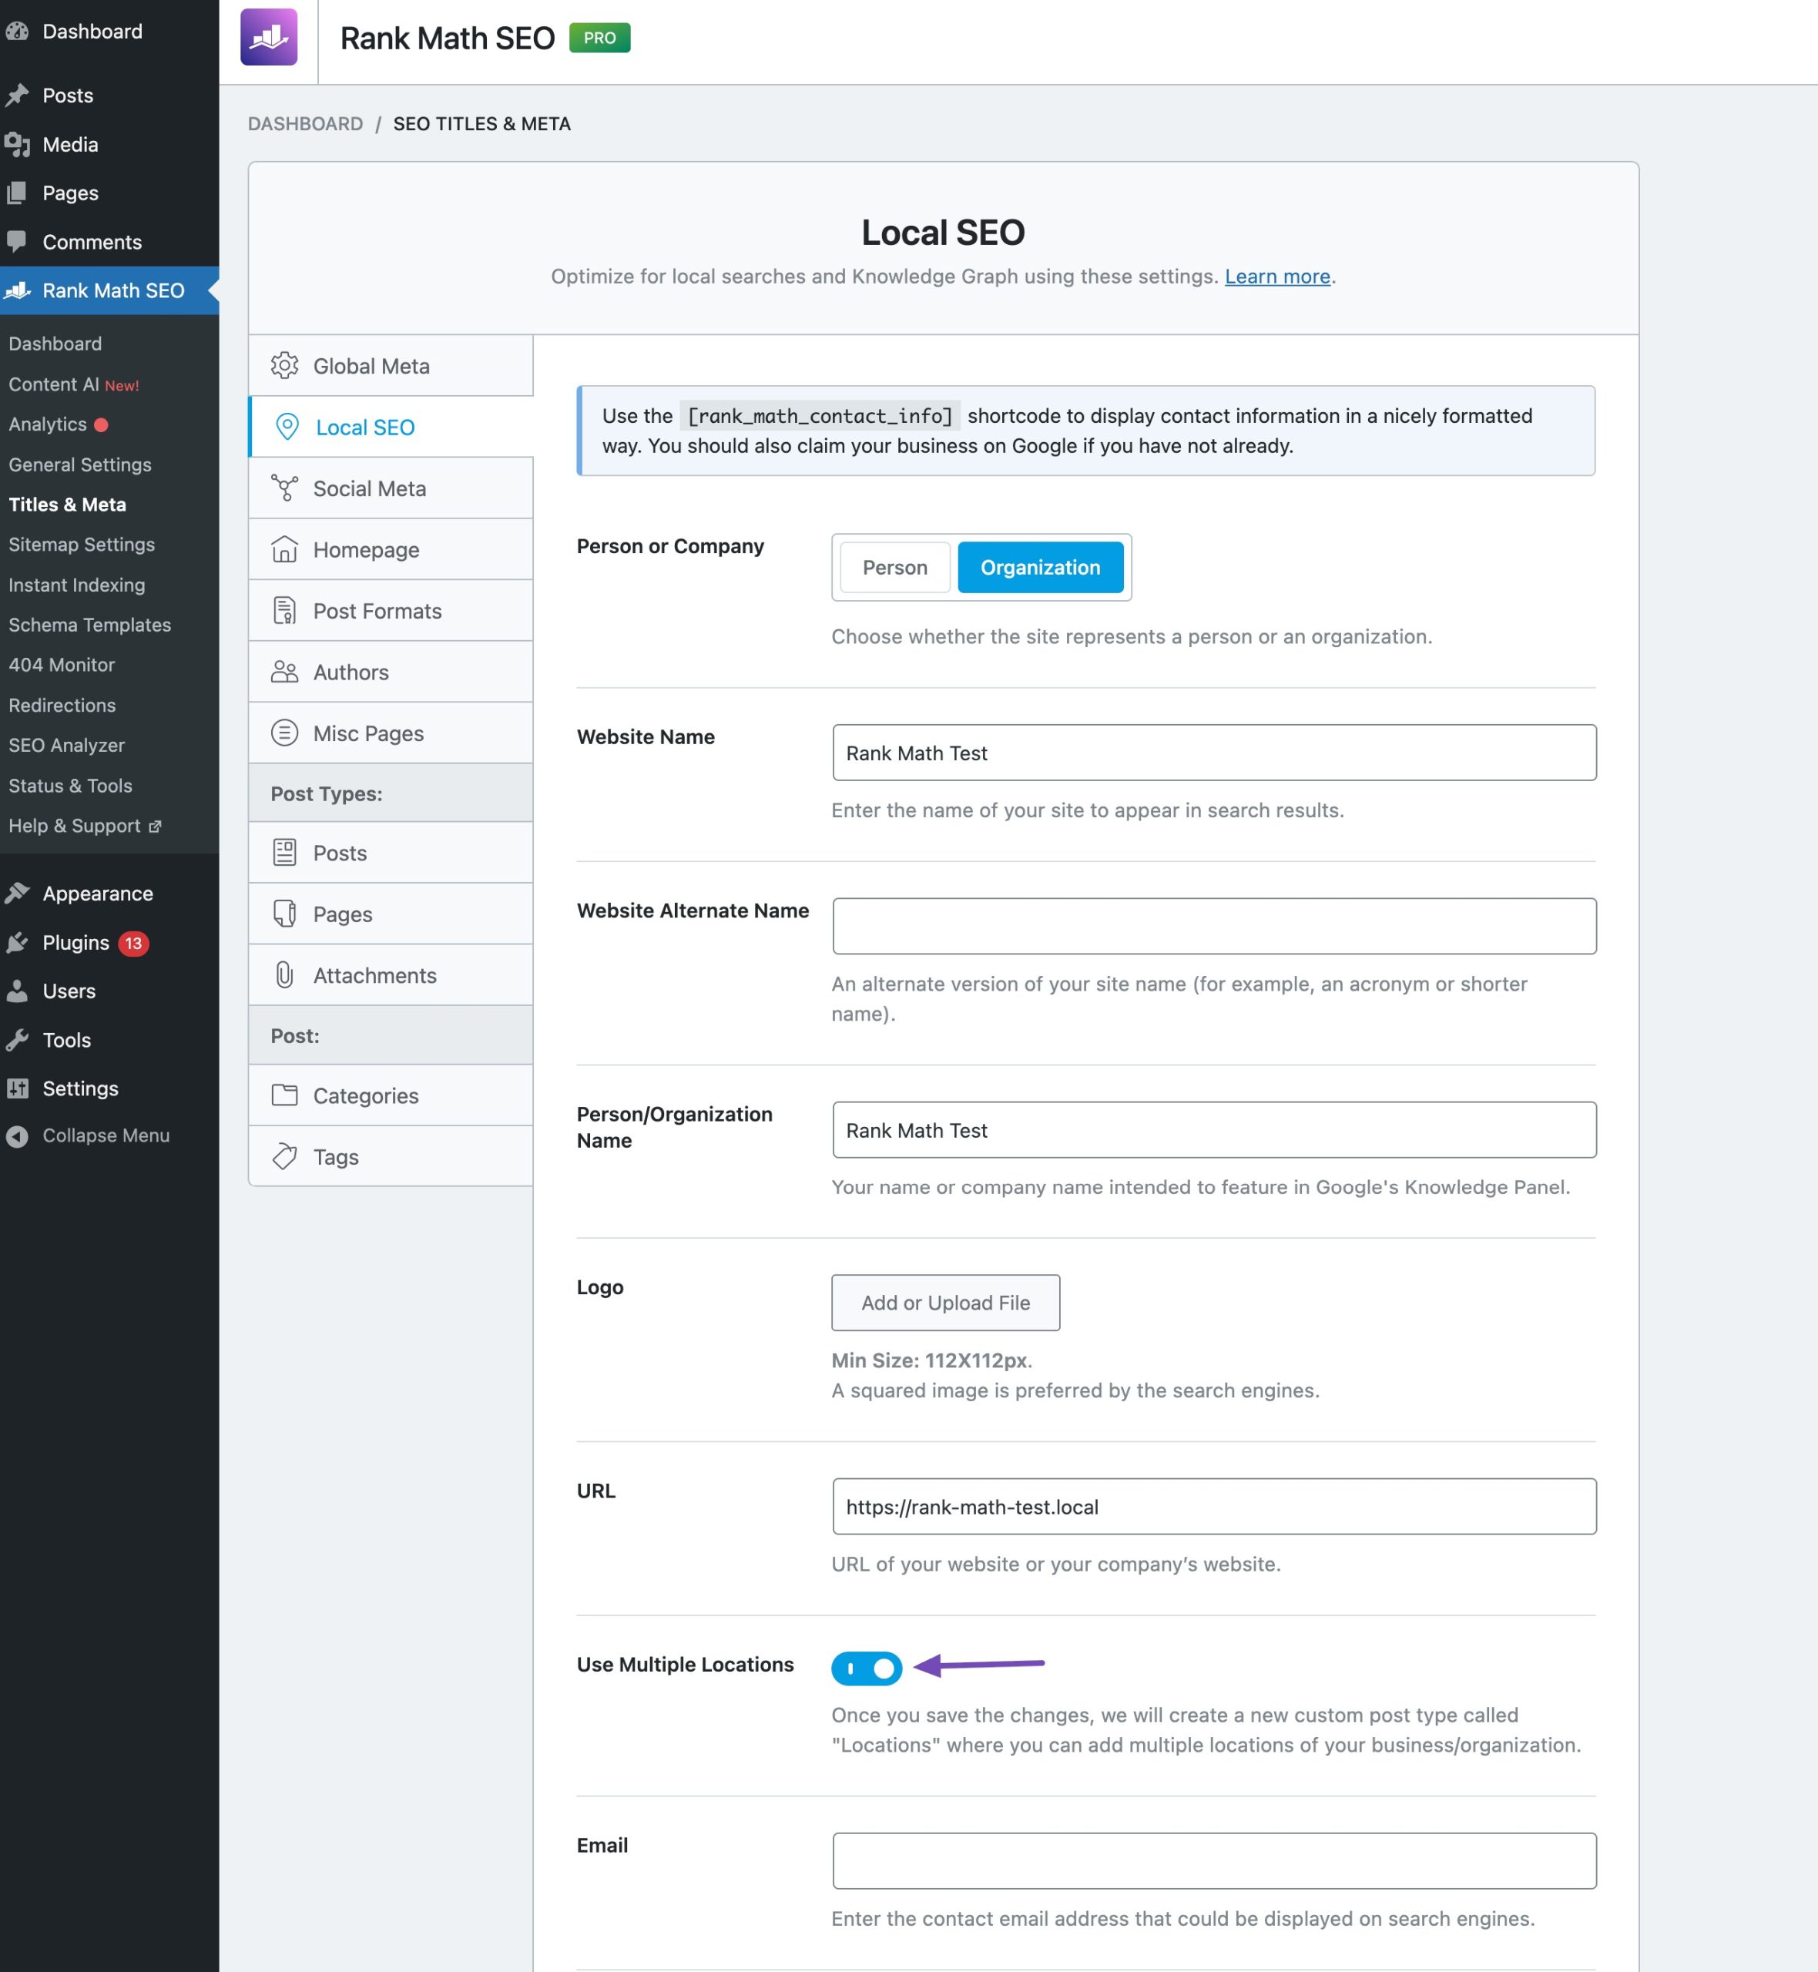The image size is (1818, 1972).
Task: Click the Website Alternate Name input field
Action: click(x=1214, y=925)
